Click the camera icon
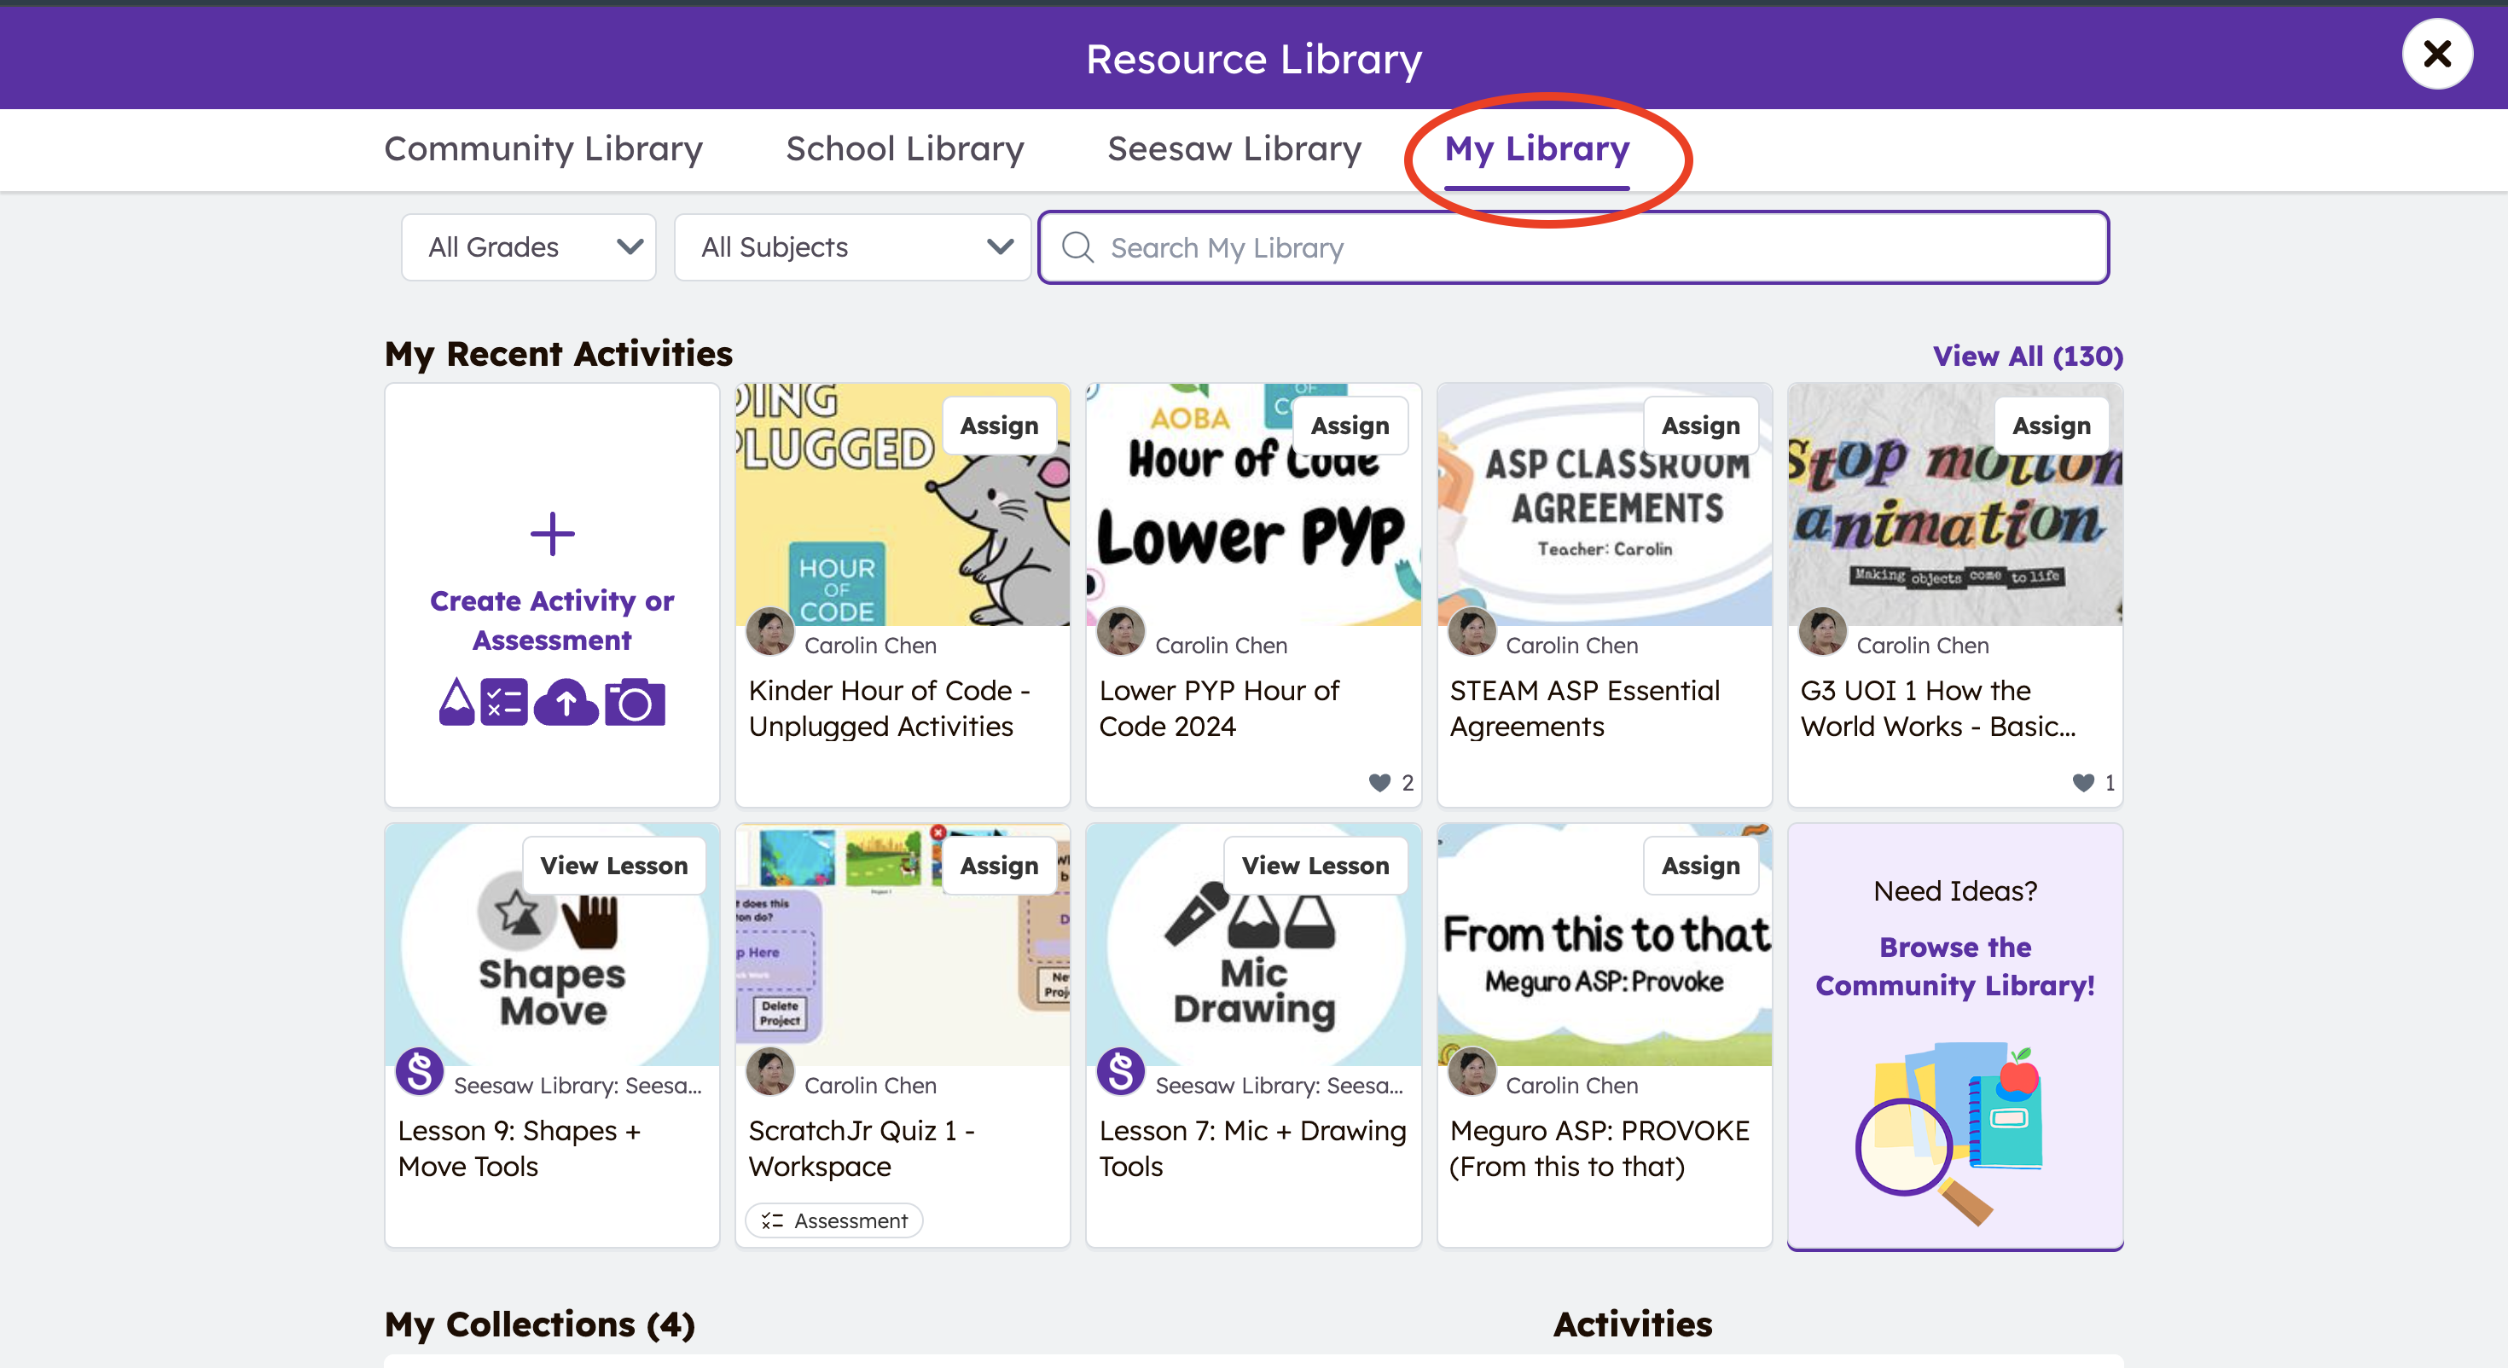 [635, 702]
